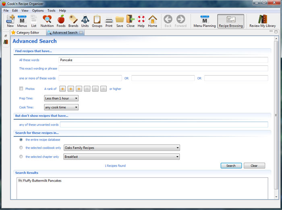Image resolution: width=282 pixels, height=210 pixels.
Task: Enable the Photos checkbox
Action: tap(21, 88)
